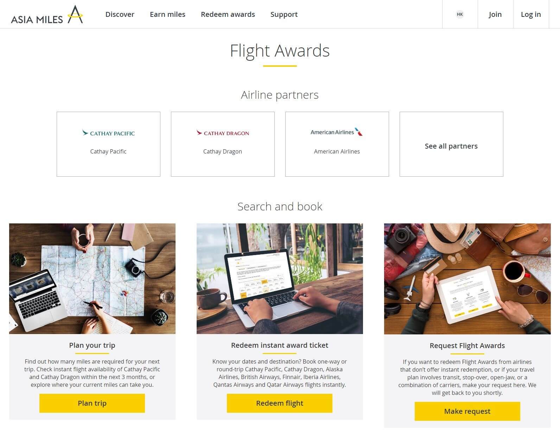Click the Join link
Viewport: 560px width, 431px height.
[495, 14]
